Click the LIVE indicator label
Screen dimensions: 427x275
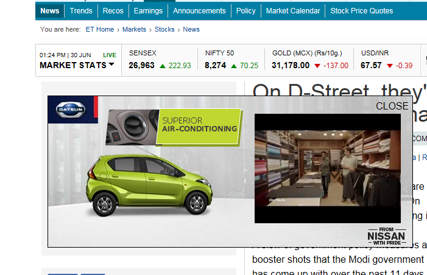tap(110, 55)
